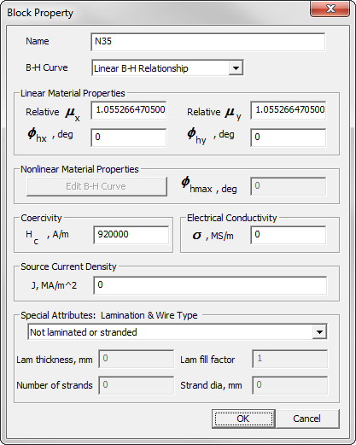
Task: Focus the φhx degree input field
Action: [129, 138]
